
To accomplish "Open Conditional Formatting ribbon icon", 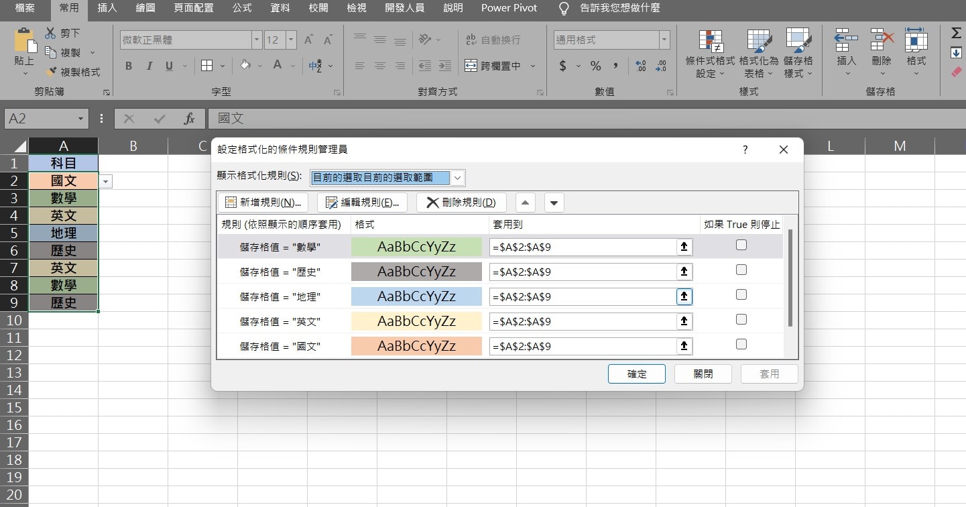I will tap(711, 41).
